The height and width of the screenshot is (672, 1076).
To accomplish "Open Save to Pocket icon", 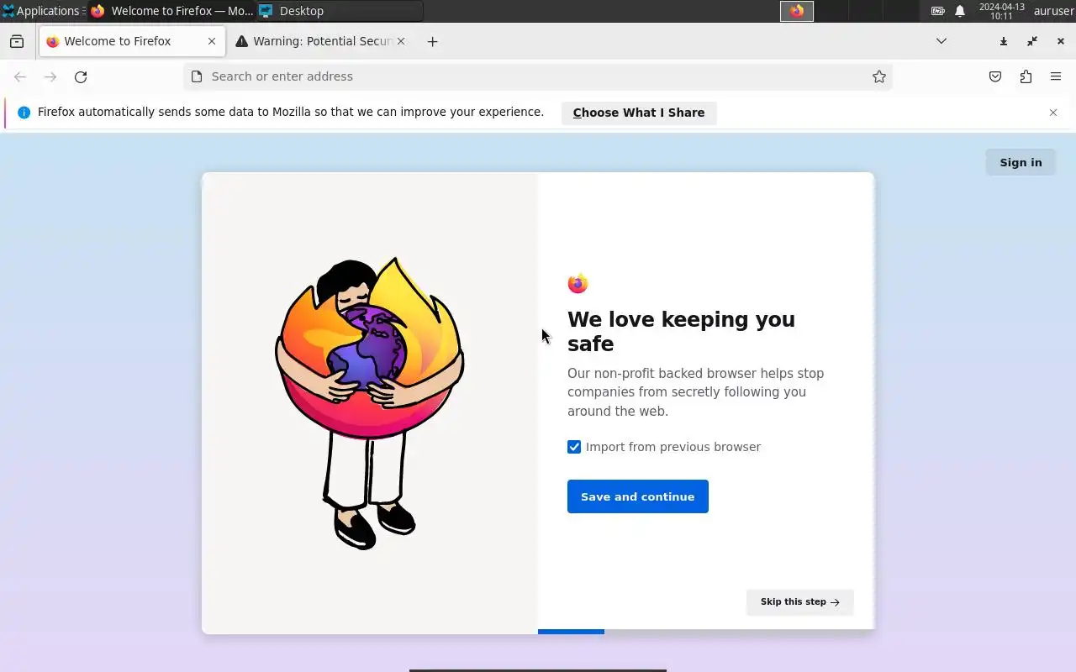I will (995, 76).
